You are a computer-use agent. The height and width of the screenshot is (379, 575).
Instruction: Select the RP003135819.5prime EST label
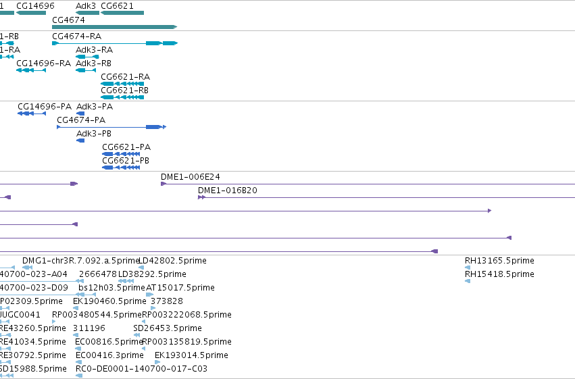coord(186,342)
